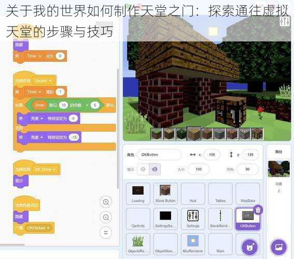The image size is (294, 259).
Task: Select the Block Button sprite
Action: point(165,194)
